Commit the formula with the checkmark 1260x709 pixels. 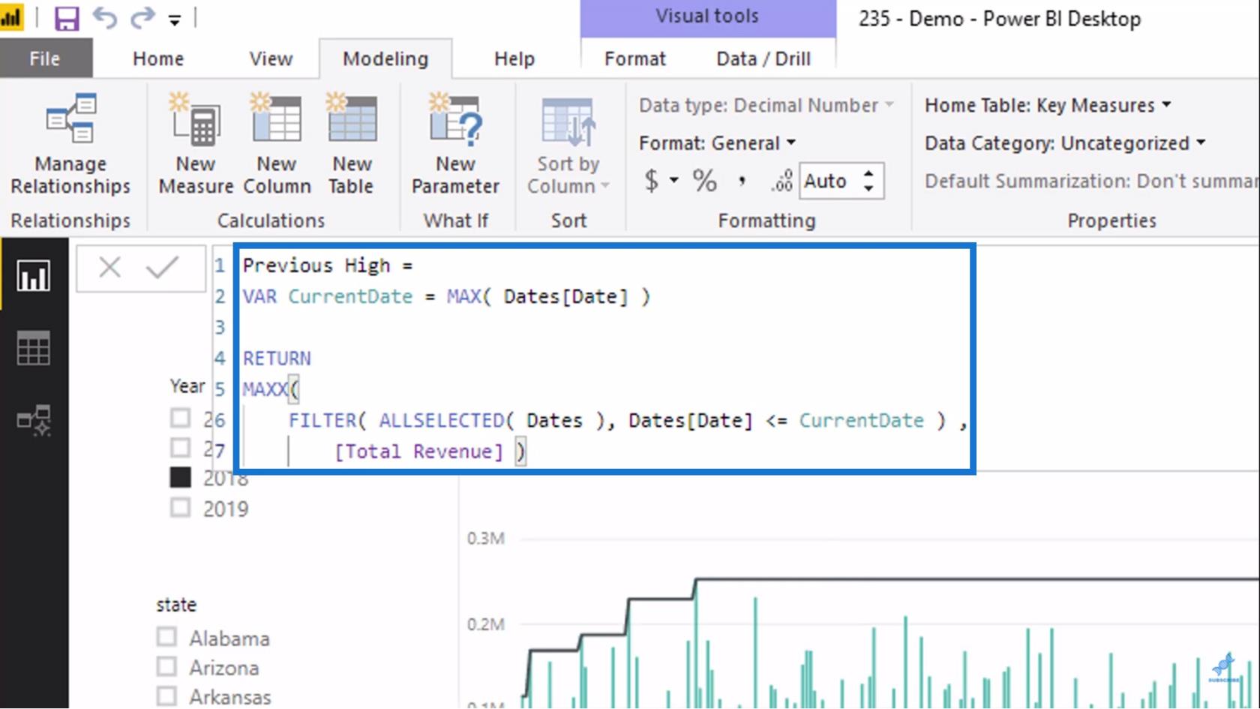point(162,267)
